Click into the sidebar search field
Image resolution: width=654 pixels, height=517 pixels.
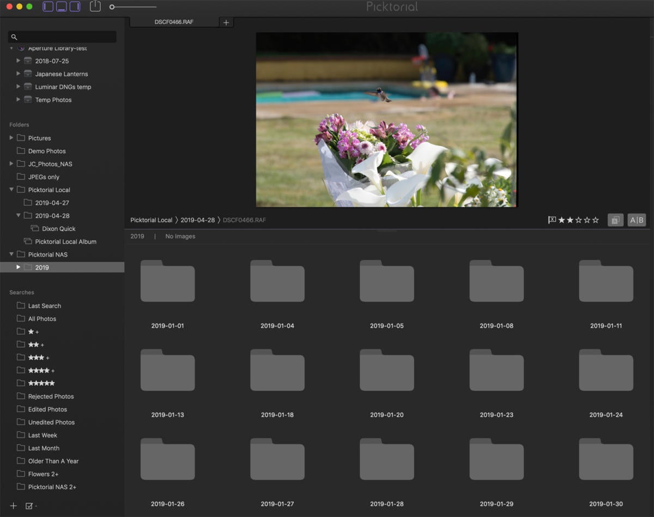tap(62, 37)
